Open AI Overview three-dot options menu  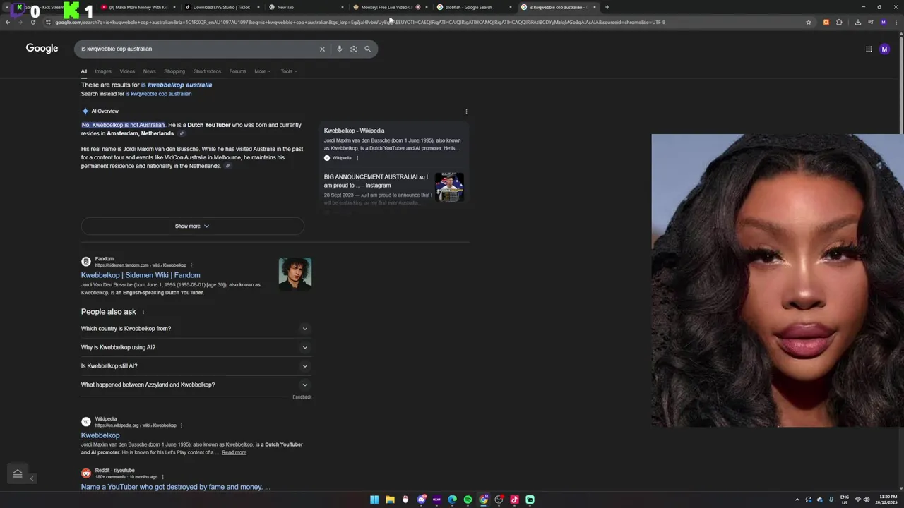tap(466, 111)
